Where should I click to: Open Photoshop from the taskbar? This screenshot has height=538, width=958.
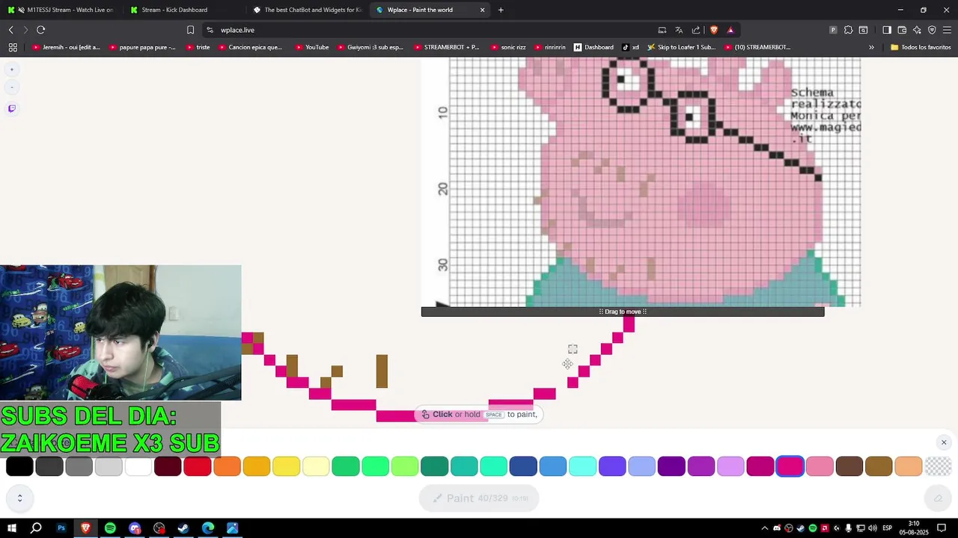pos(61,528)
